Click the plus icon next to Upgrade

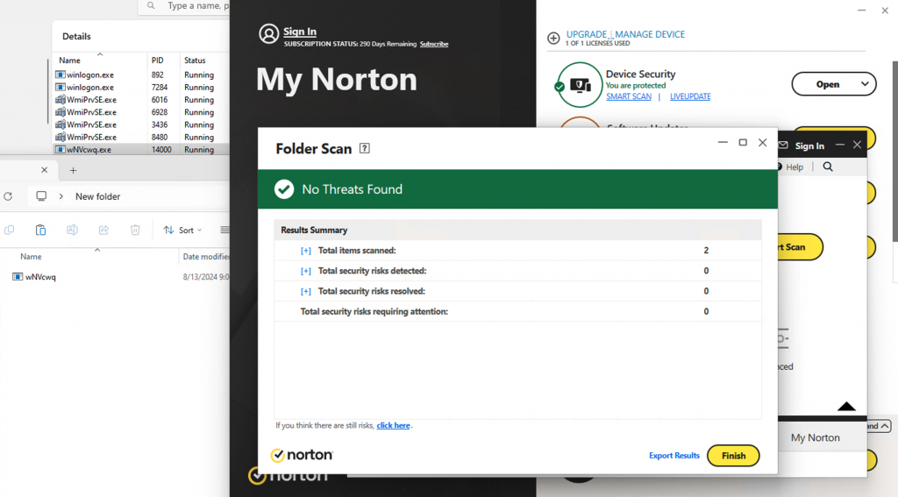pyautogui.click(x=553, y=38)
